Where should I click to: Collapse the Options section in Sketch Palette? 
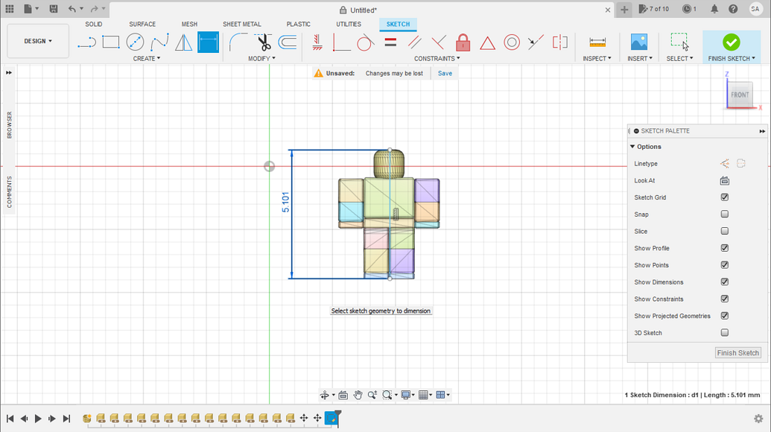click(633, 147)
